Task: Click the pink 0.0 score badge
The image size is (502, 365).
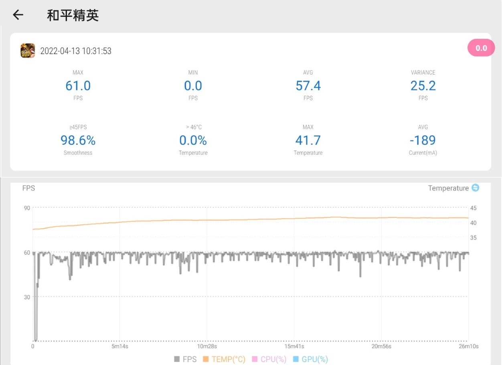Action: point(481,48)
